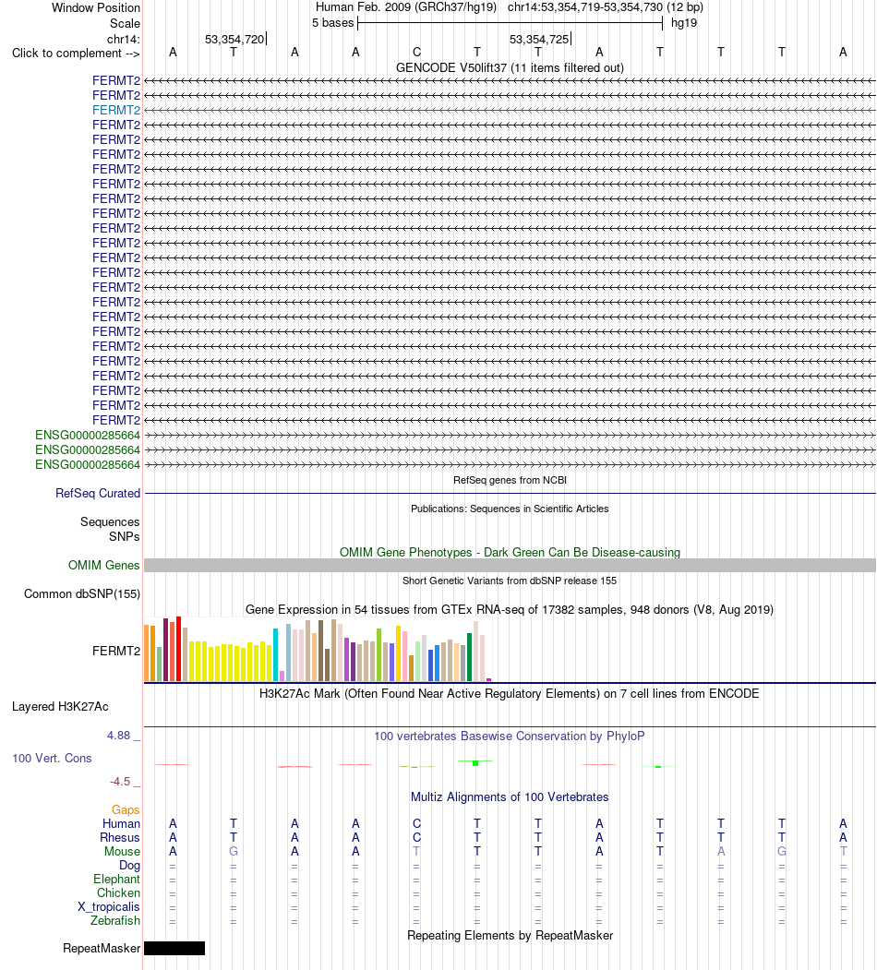
Task: Click the FERMT2 label beside the GTEx bar chart
Action: (116, 651)
